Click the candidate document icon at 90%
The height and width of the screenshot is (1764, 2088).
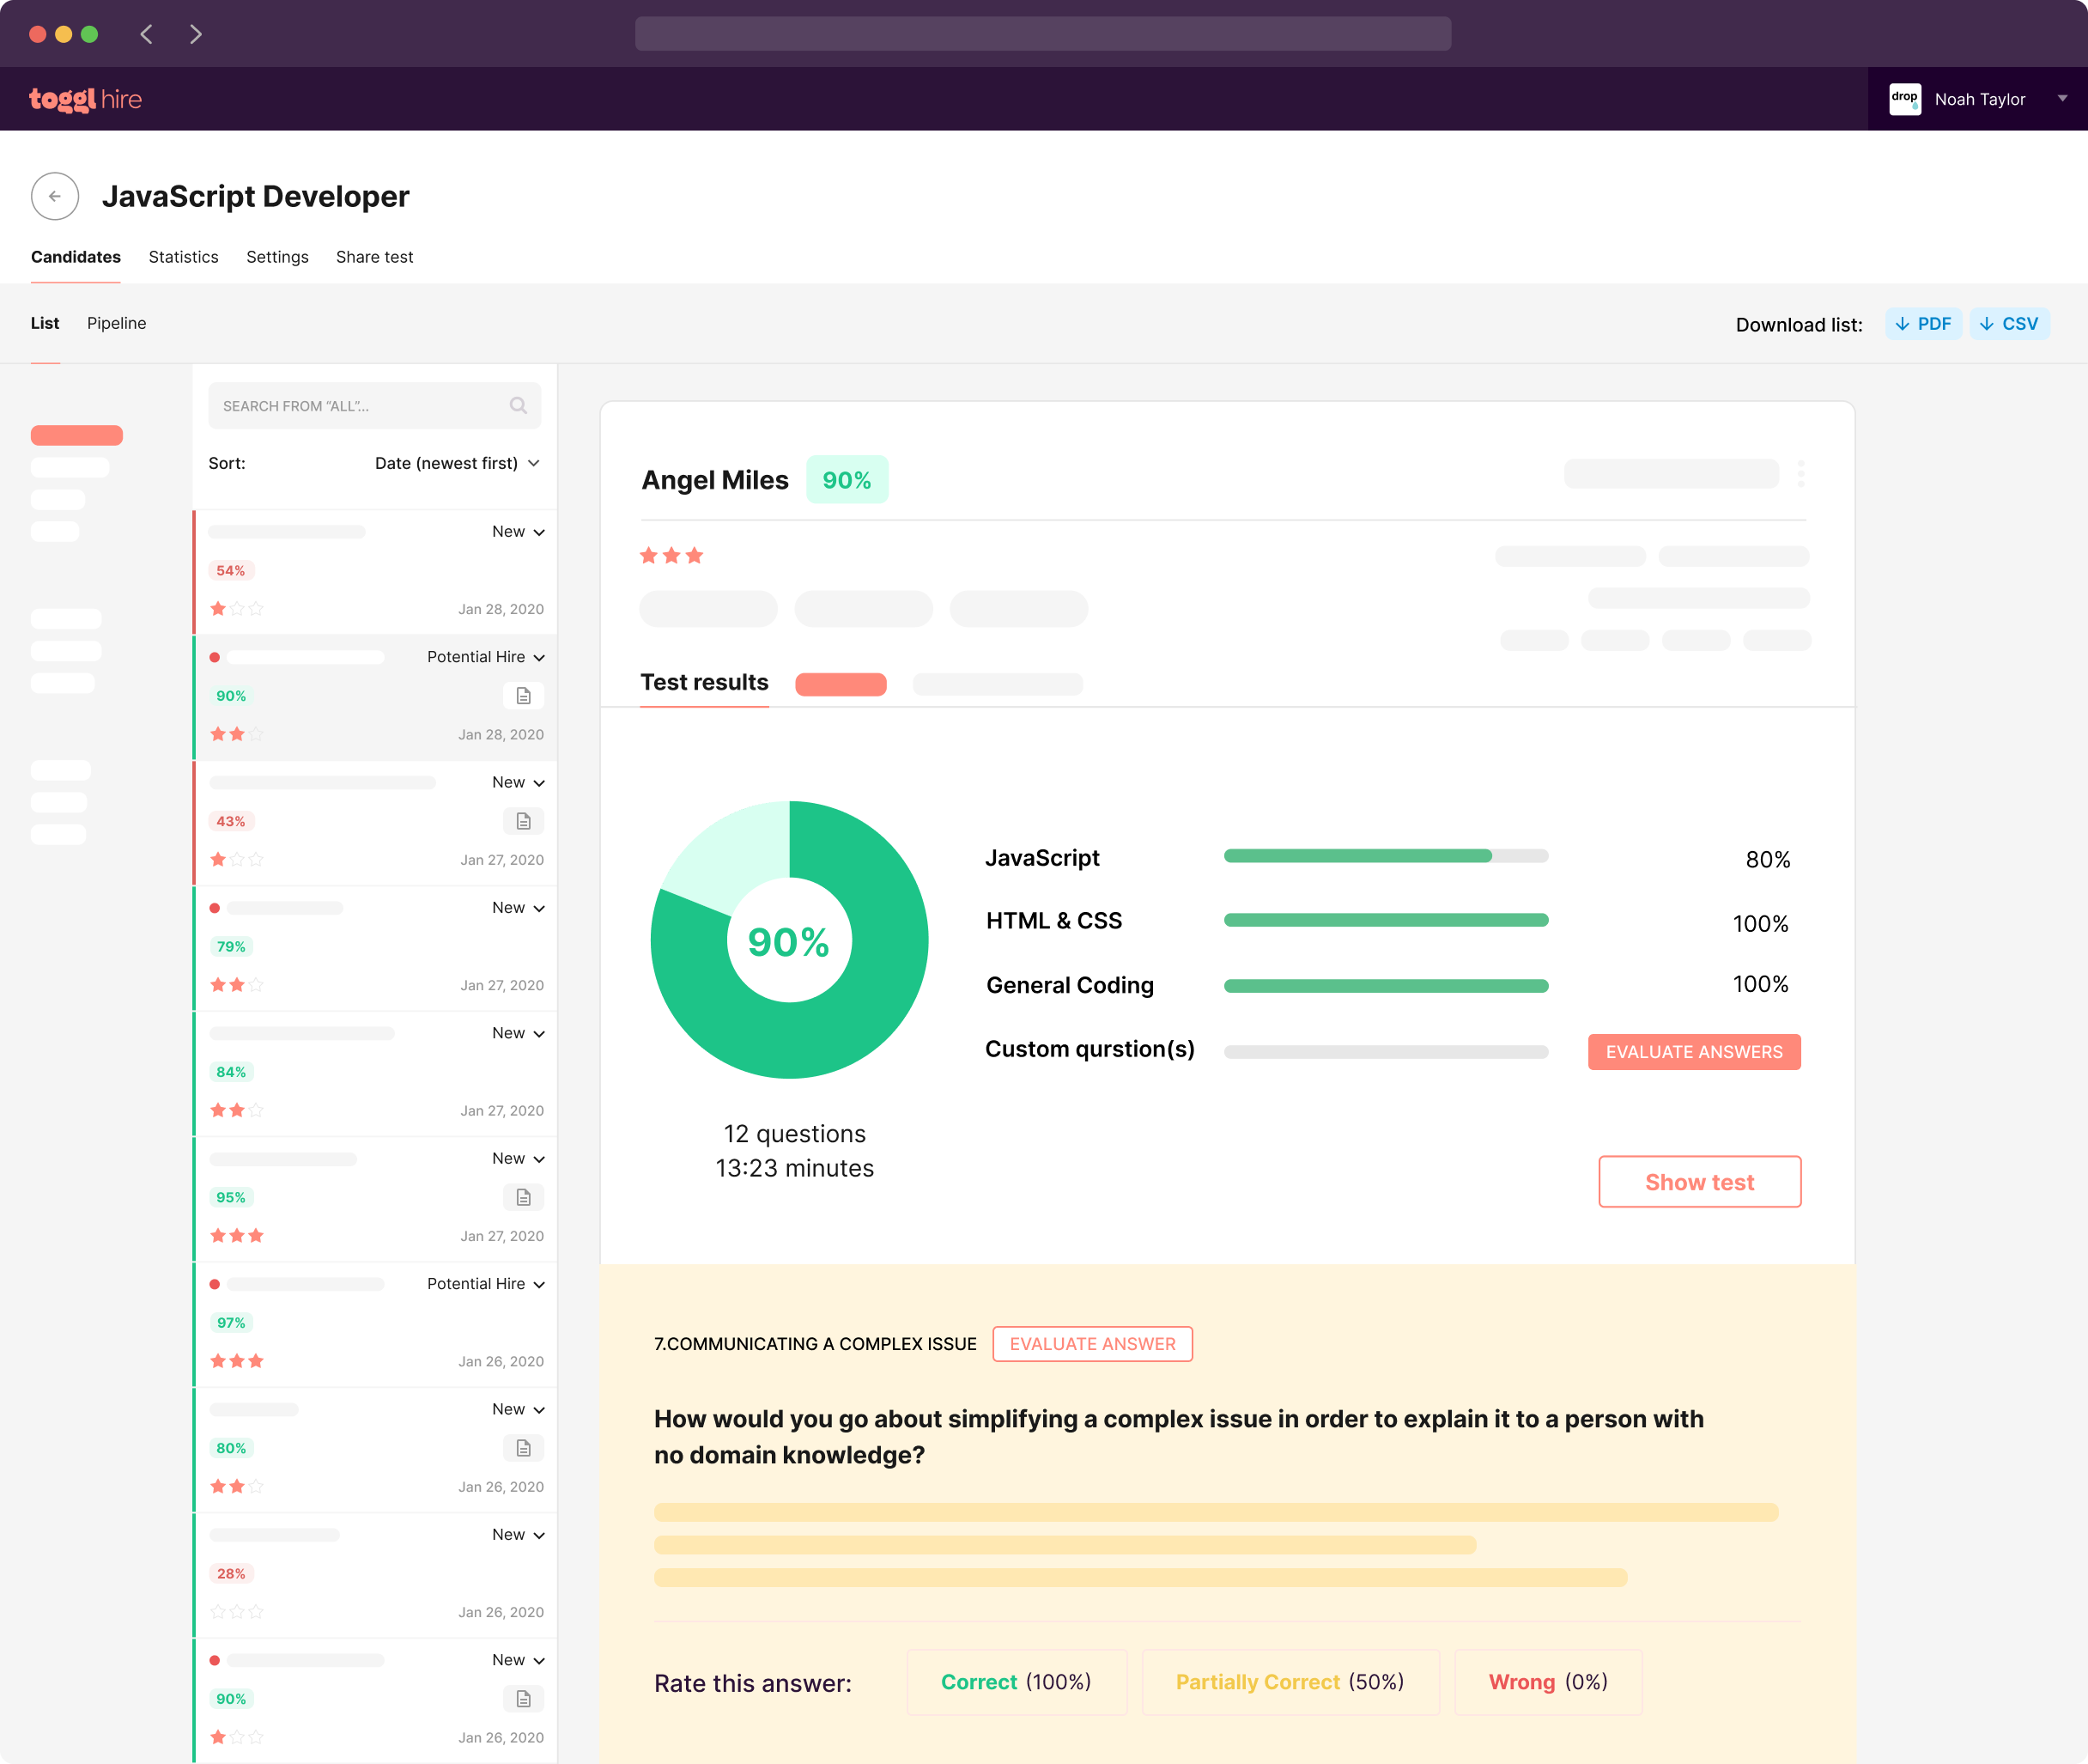[525, 693]
